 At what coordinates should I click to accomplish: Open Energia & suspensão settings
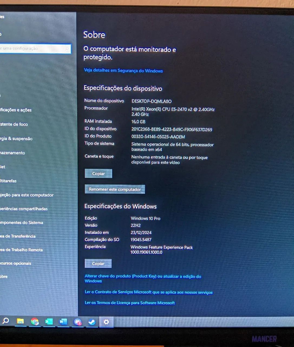point(16,139)
